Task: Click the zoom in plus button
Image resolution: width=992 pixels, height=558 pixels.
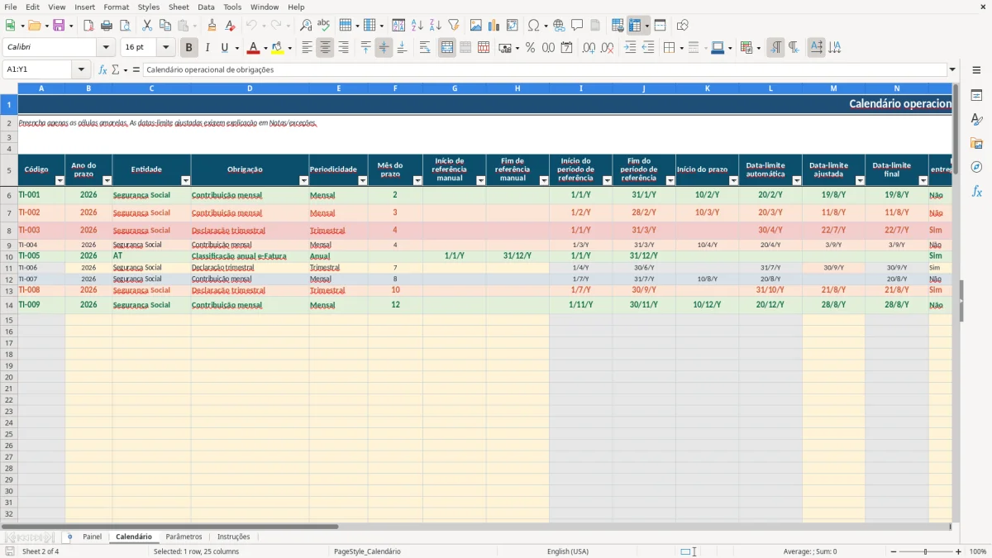Action: point(959,551)
